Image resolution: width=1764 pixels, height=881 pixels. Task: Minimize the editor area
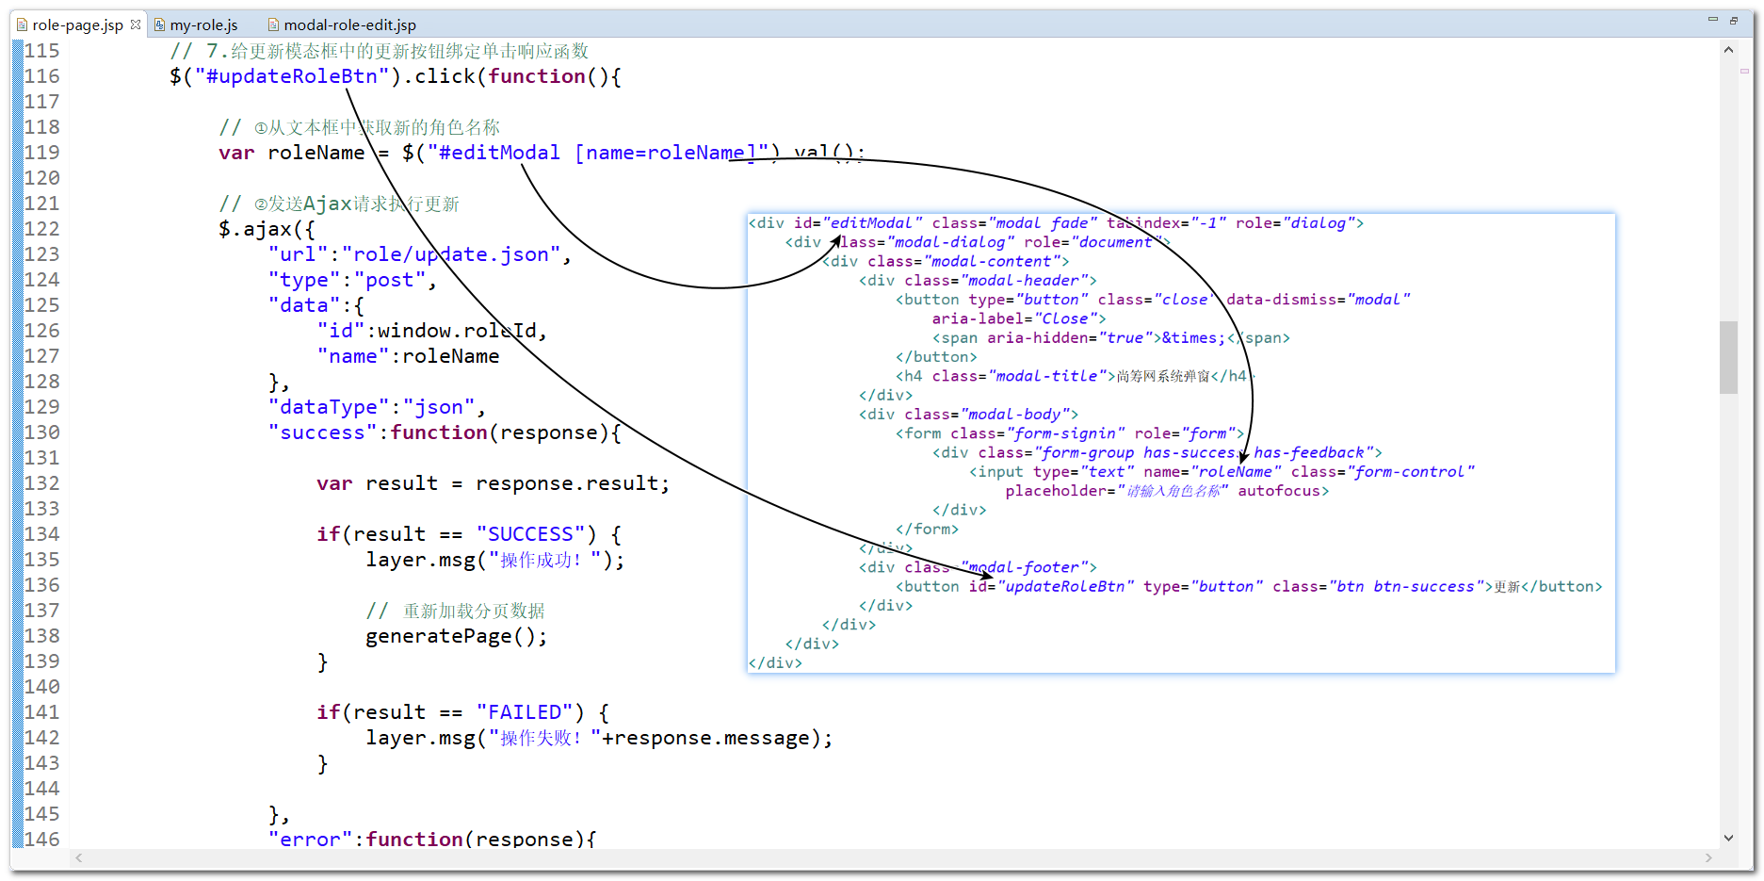(1712, 20)
